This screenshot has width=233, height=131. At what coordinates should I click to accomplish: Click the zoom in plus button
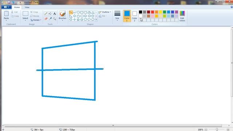point(228,130)
